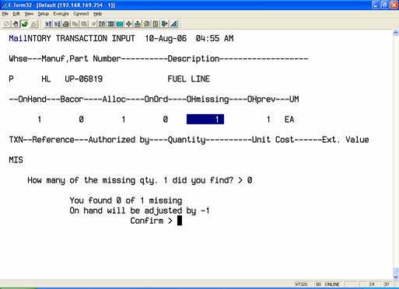Open the Help menu
The image size is (399, 289).
tap(97, 14)
